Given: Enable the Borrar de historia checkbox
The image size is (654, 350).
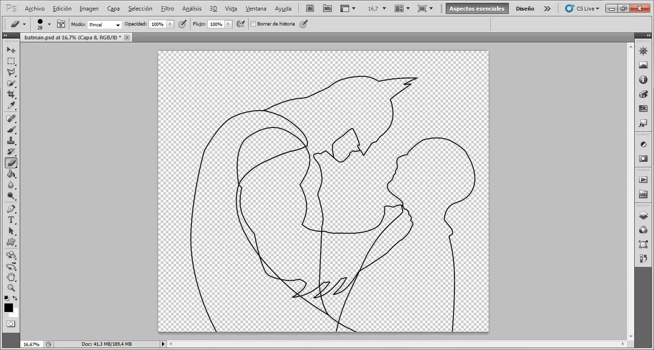Looking at the screenshot, I should [253, 24].
